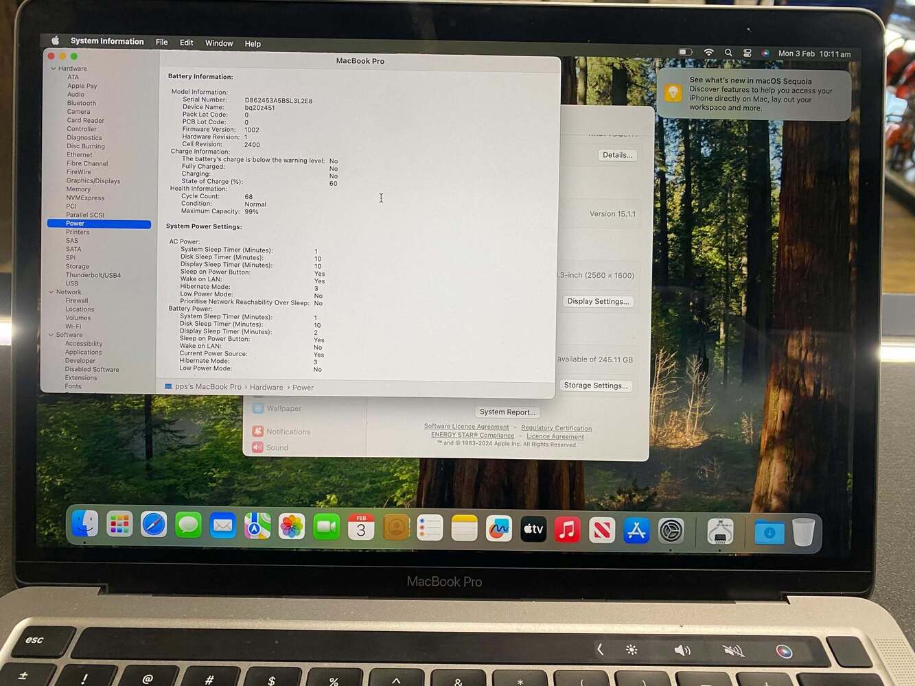Open Notifications in the System Settings sidebar

click(281, 431)
